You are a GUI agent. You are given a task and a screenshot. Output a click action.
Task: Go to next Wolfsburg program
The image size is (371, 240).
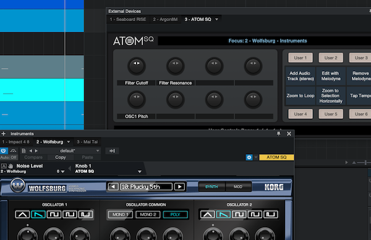click(179, 187)
